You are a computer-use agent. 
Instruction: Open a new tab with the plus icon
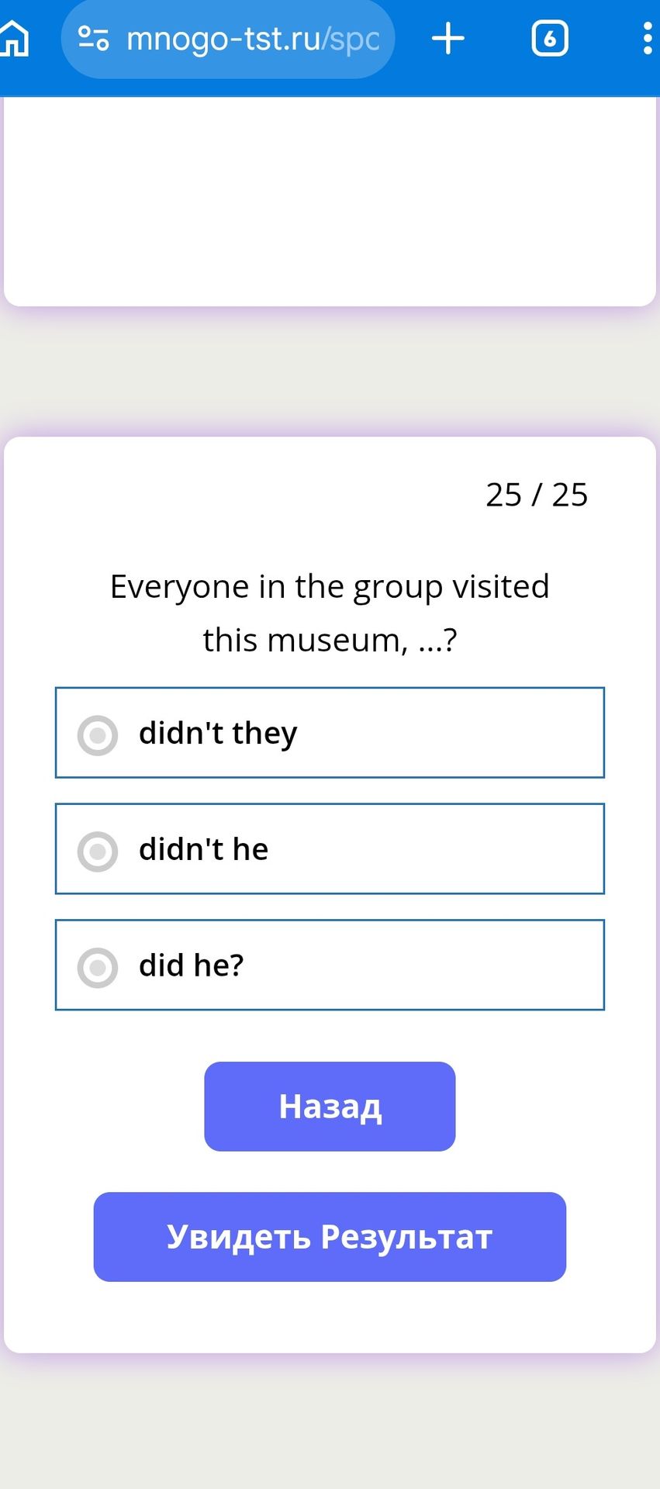tap(448, 38)
